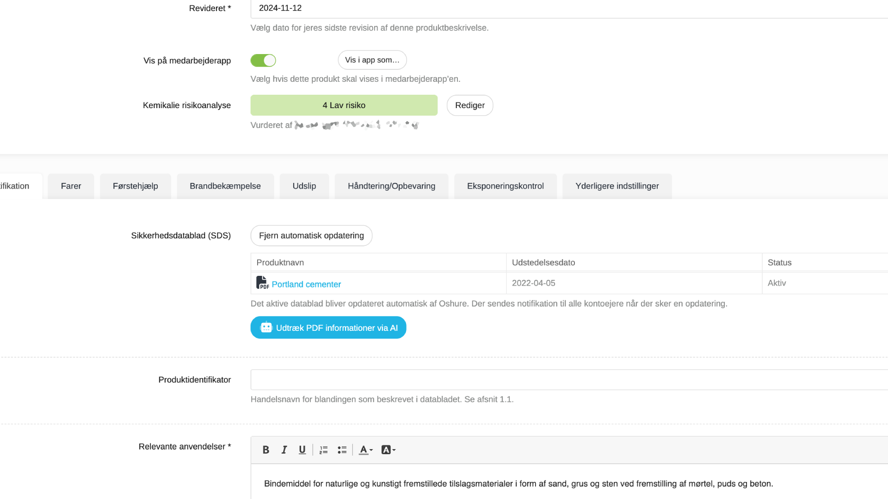This screenshot has height=499, width=888.
Task: Click the 4 Lav risiko green bar
Action: click(x=344, y=105)
